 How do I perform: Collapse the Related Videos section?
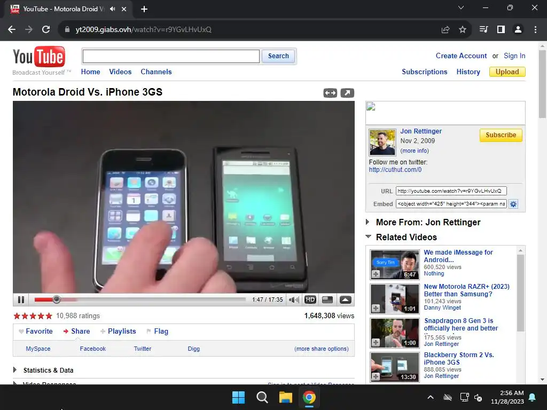pyautogui.click(x=368, y=236)
